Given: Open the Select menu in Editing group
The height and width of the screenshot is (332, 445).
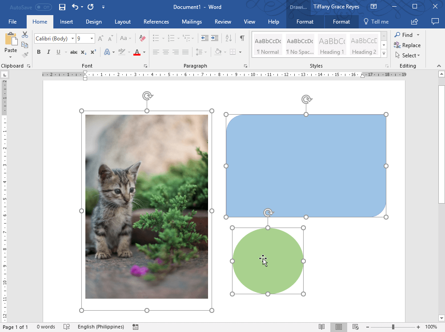Looking at the screenshot, I should 408,55.
